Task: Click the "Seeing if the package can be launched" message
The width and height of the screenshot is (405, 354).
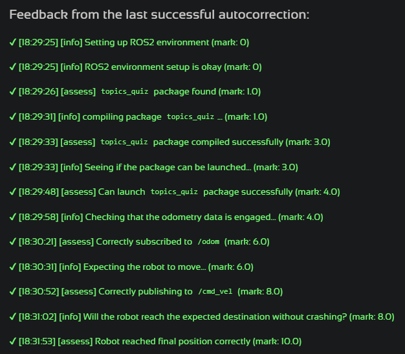Action: point(168,167)
